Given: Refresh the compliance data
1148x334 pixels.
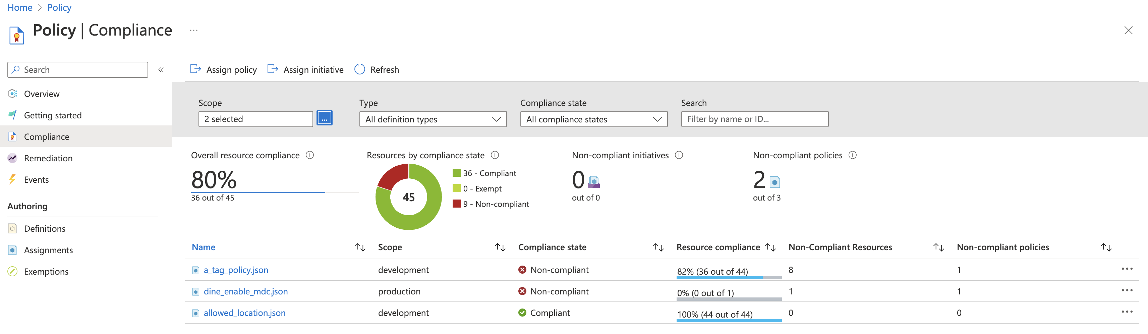Looking at the screenshot, I should tap(377, 69).
